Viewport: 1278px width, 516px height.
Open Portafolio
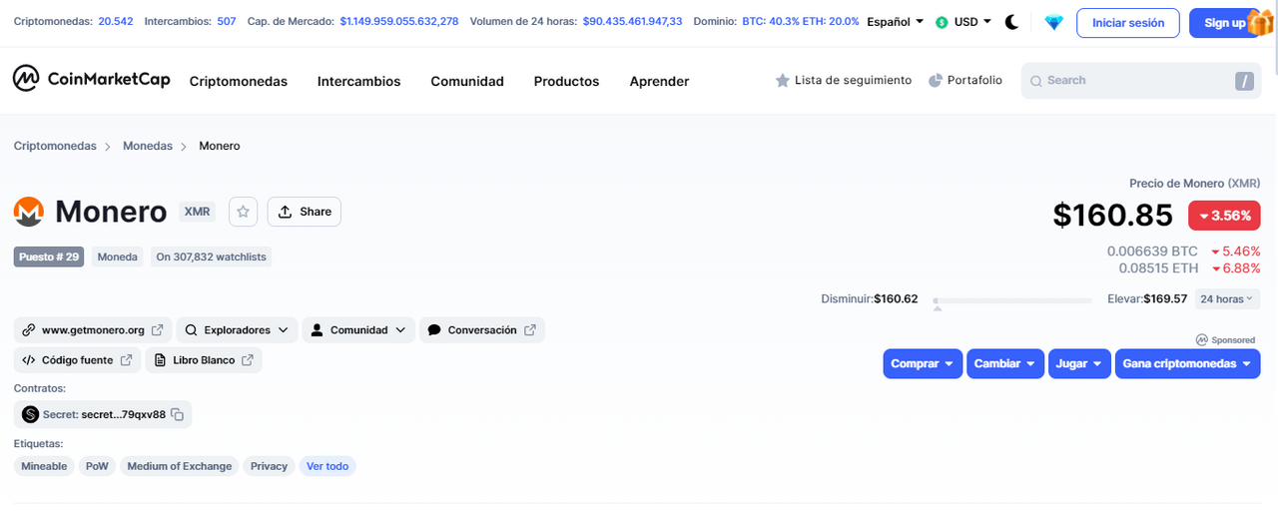(x=965, y=80)
